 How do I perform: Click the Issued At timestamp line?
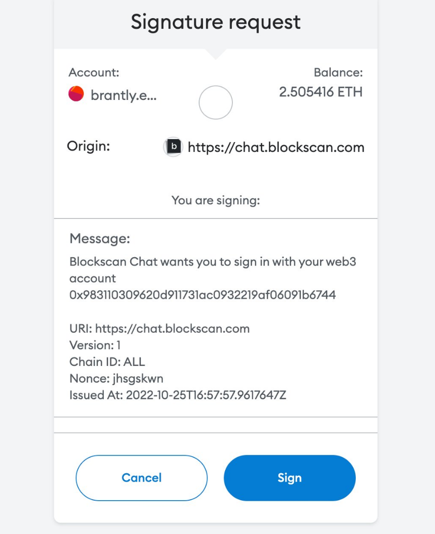(178, 395)
